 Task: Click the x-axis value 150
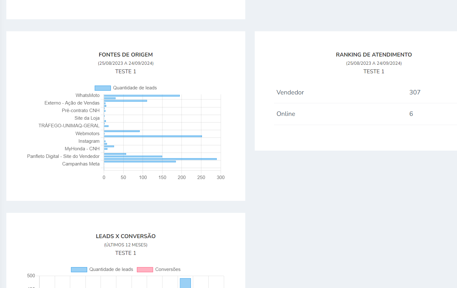click(162, 177)
